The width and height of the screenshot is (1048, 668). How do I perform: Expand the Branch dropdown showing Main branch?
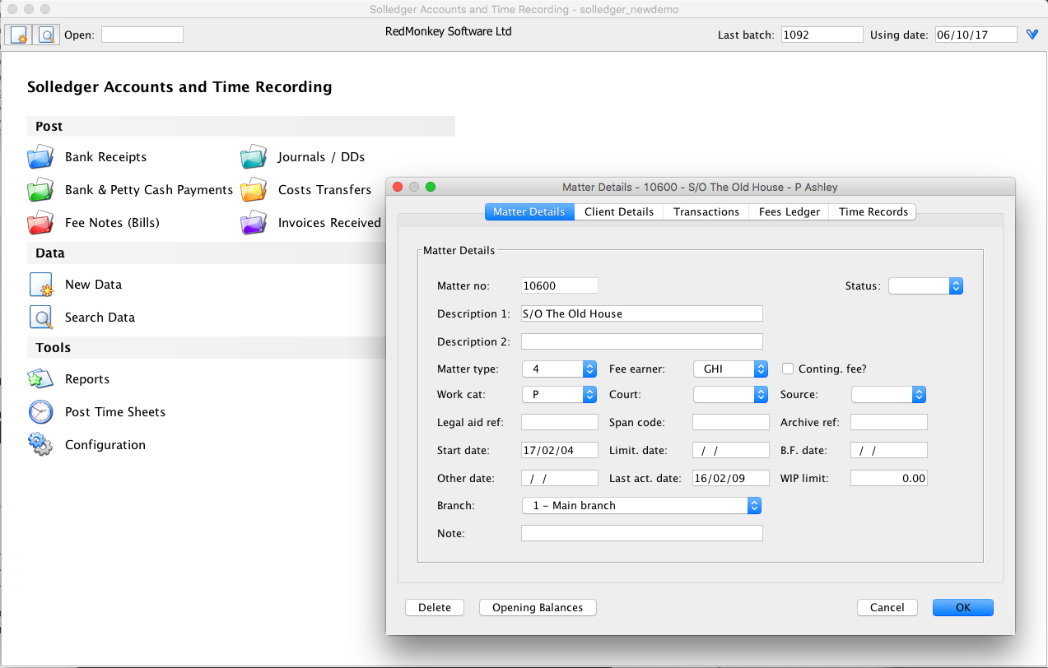tap(641, 506)
